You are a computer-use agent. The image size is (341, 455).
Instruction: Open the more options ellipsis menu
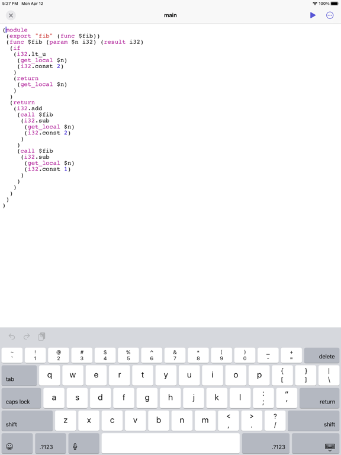pos(330,15)
